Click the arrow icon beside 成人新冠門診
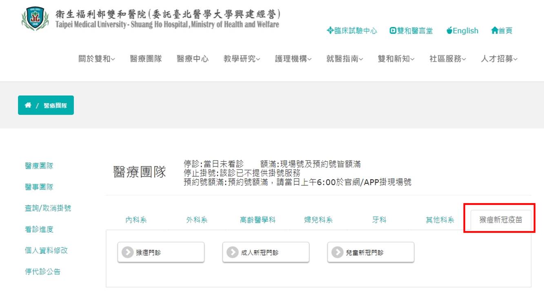Screen dimensions: 544x295 pos(232,252)
